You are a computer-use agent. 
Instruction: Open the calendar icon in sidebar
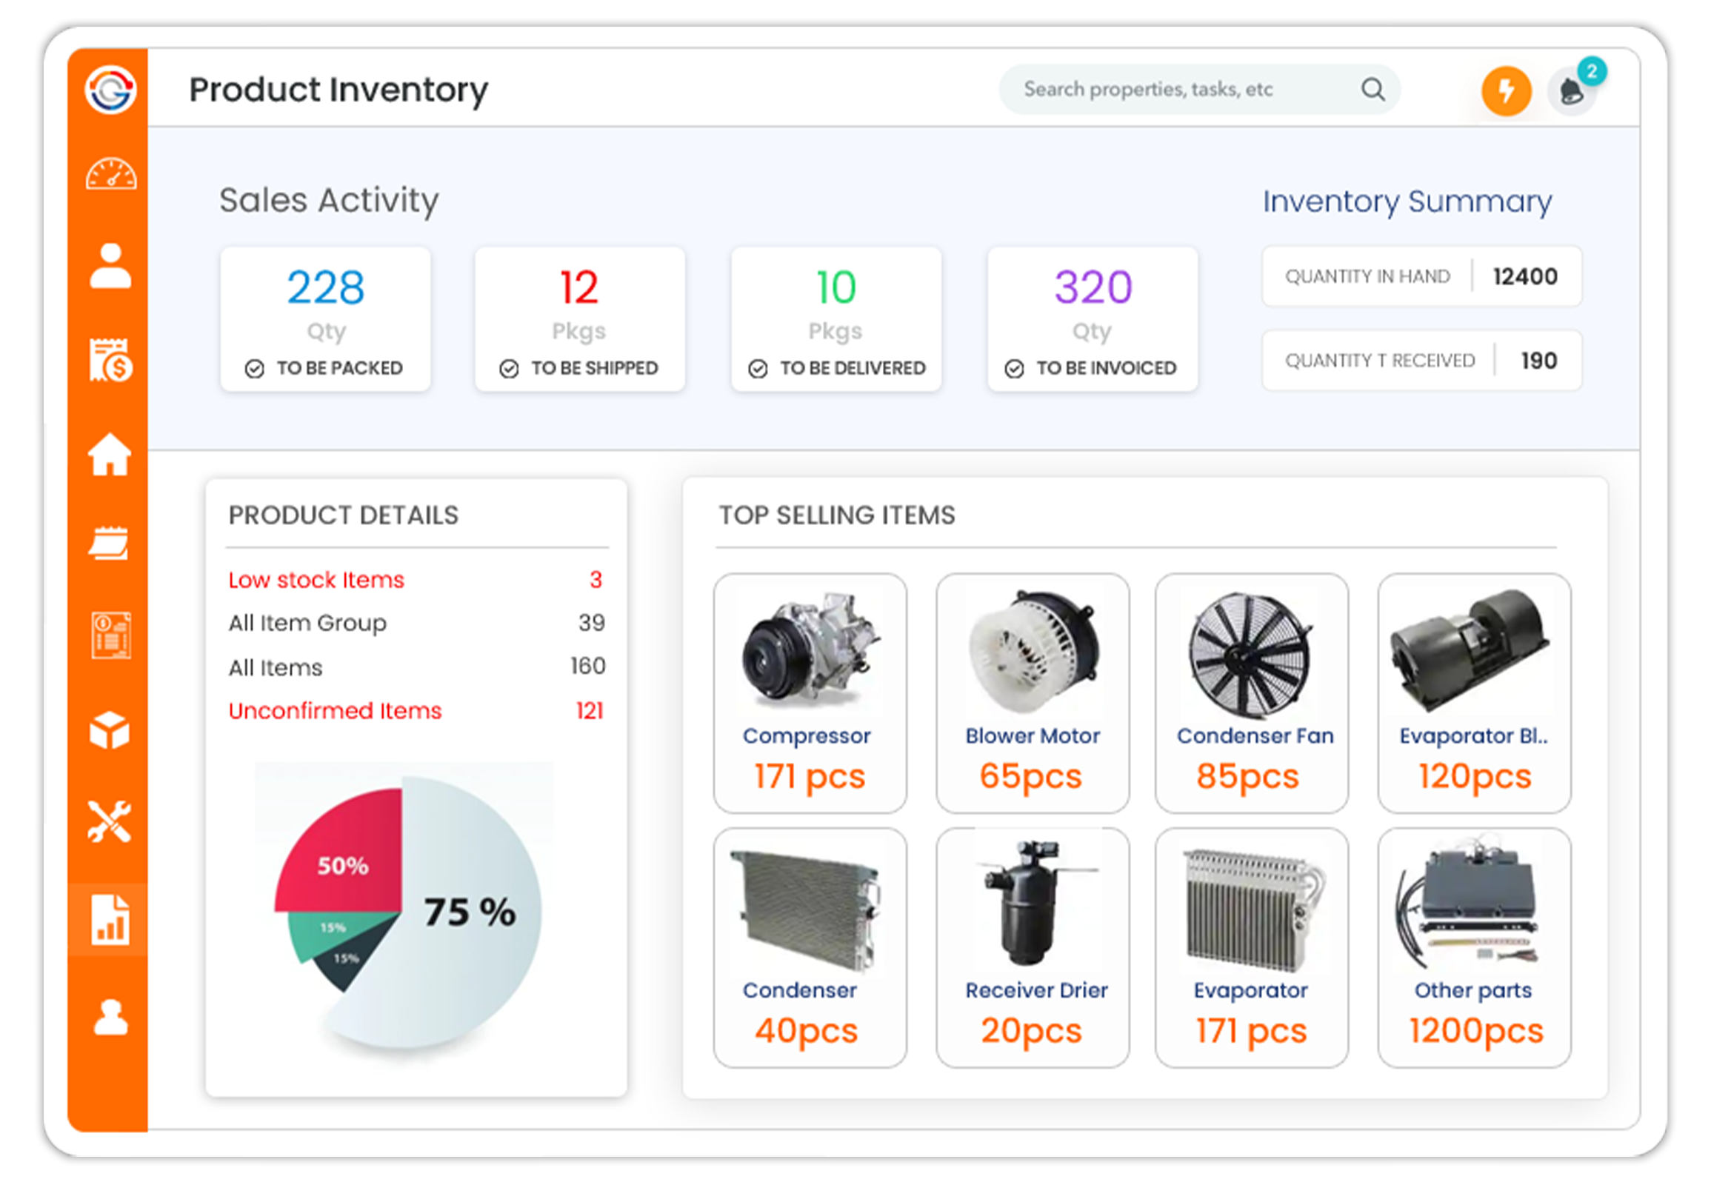pos(109,544)
